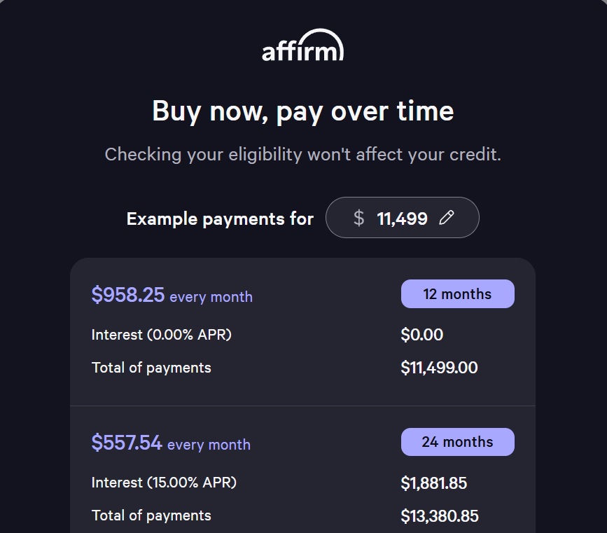Select the 12 months plan badge
Viewport: 607px width, 533px height.
[457, 294]
